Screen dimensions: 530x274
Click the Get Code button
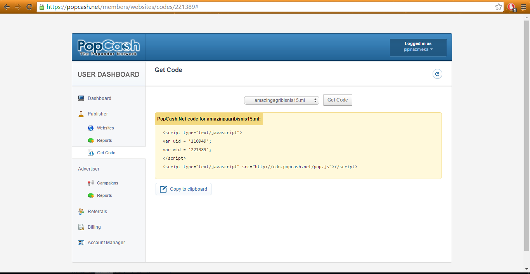pyautogui.click(x=338, y=100)
